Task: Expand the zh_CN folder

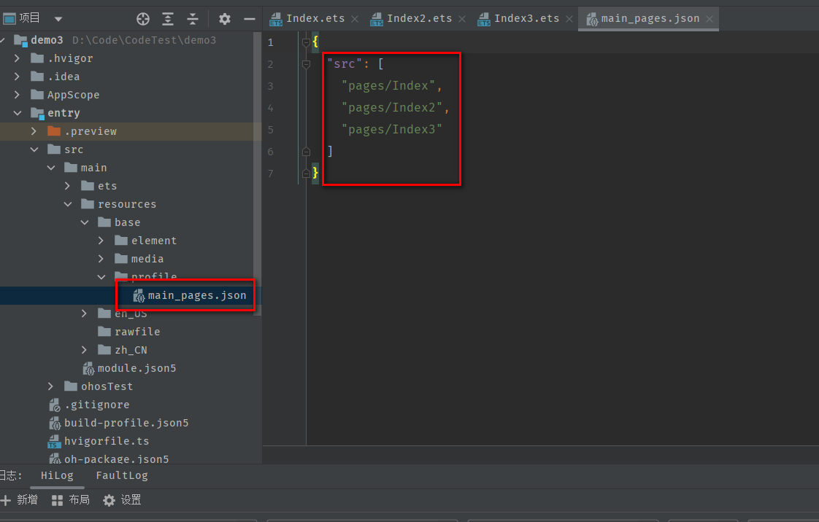Action: pyautogui.click(x=84, y=350)
